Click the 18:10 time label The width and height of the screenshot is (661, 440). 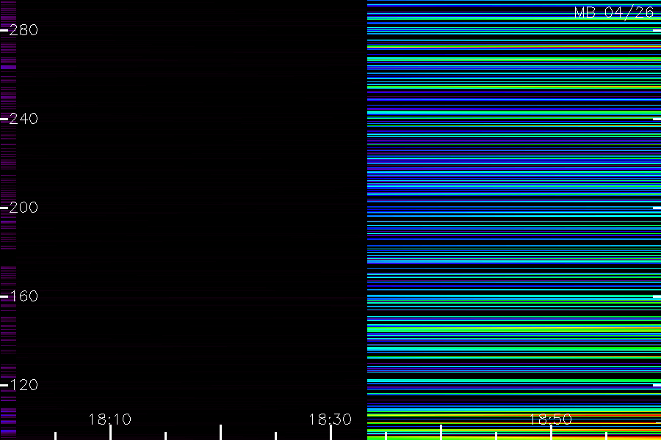click(x=110, y=419)
